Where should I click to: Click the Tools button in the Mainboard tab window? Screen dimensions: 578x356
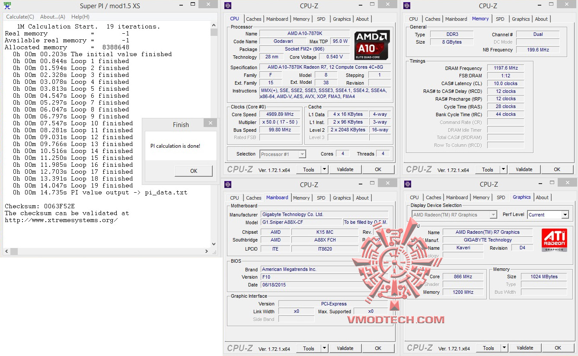(x=309, y=348)
